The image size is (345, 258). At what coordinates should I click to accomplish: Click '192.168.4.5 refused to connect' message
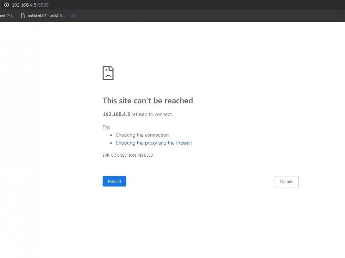click(138, 114)
